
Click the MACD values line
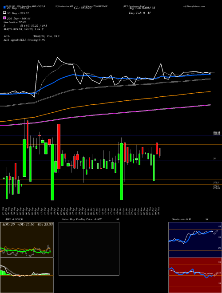[x=24, y=29]
